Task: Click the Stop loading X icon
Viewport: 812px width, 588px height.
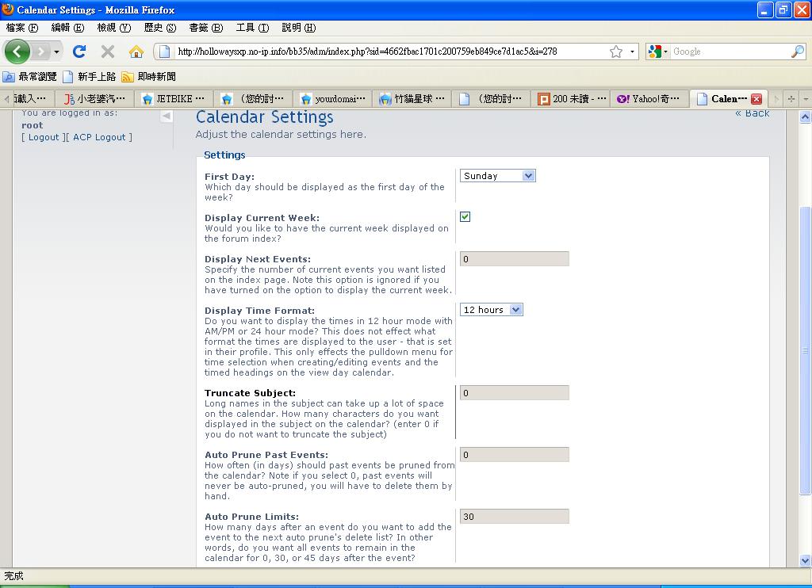Action: pos(108,52)
